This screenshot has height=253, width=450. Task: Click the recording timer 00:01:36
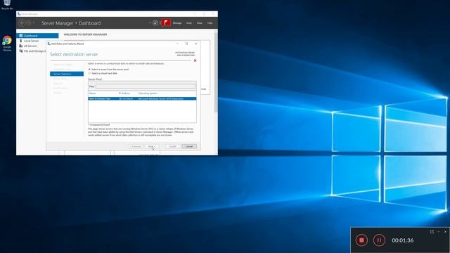click(403, 240)
